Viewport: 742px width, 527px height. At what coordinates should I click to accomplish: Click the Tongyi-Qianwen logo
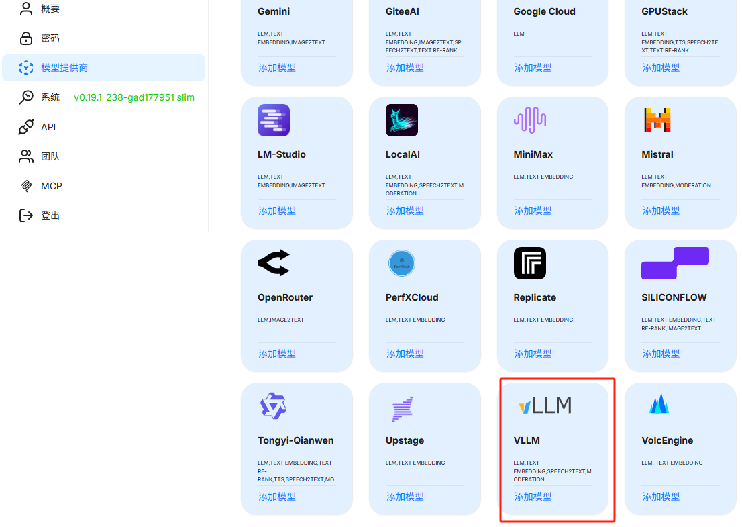pos(274,405)
